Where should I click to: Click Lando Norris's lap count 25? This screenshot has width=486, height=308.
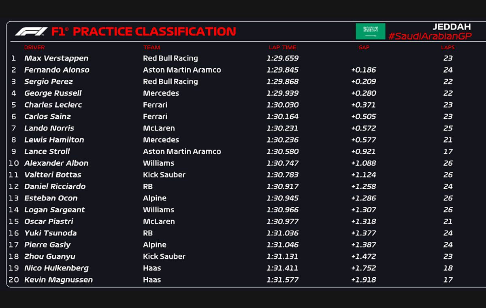(x=448, y=128)
